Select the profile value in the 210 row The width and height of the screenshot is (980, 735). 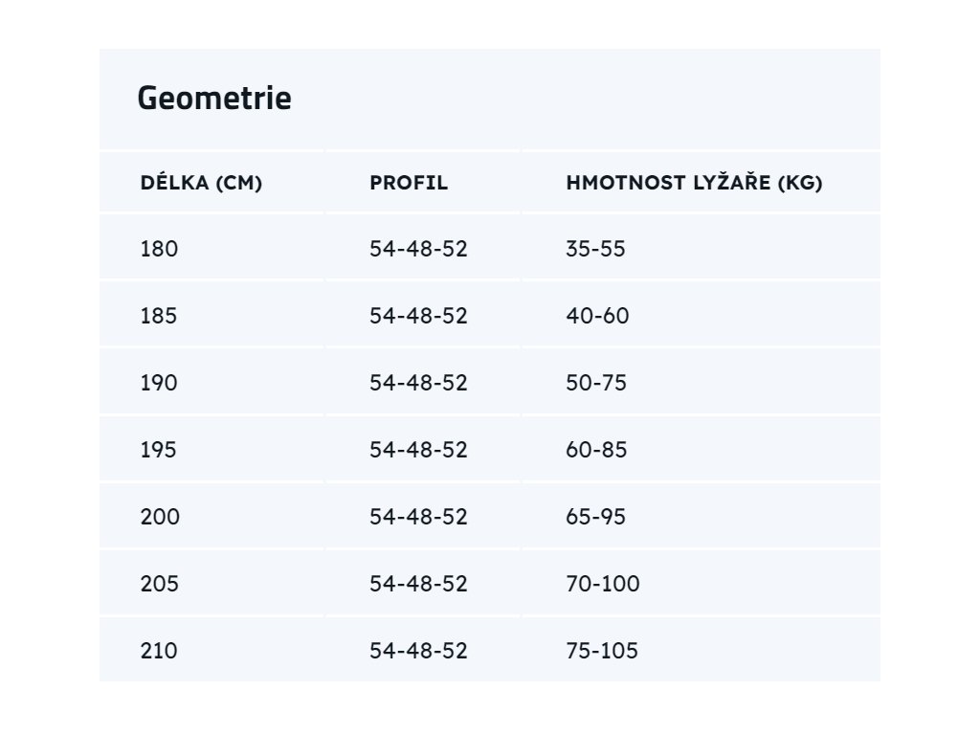[418, 651]
